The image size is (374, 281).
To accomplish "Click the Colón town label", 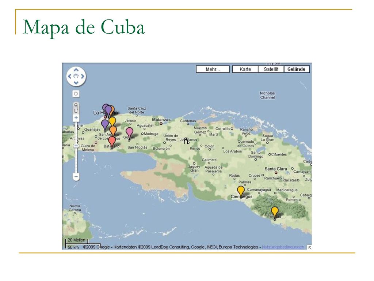I will point(209,146).
